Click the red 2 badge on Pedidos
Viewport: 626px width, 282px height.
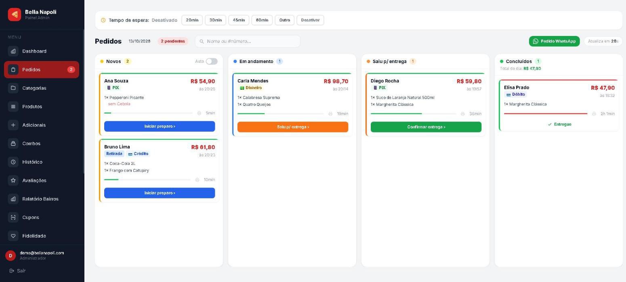pyautogui.click(x=71, y=69)
